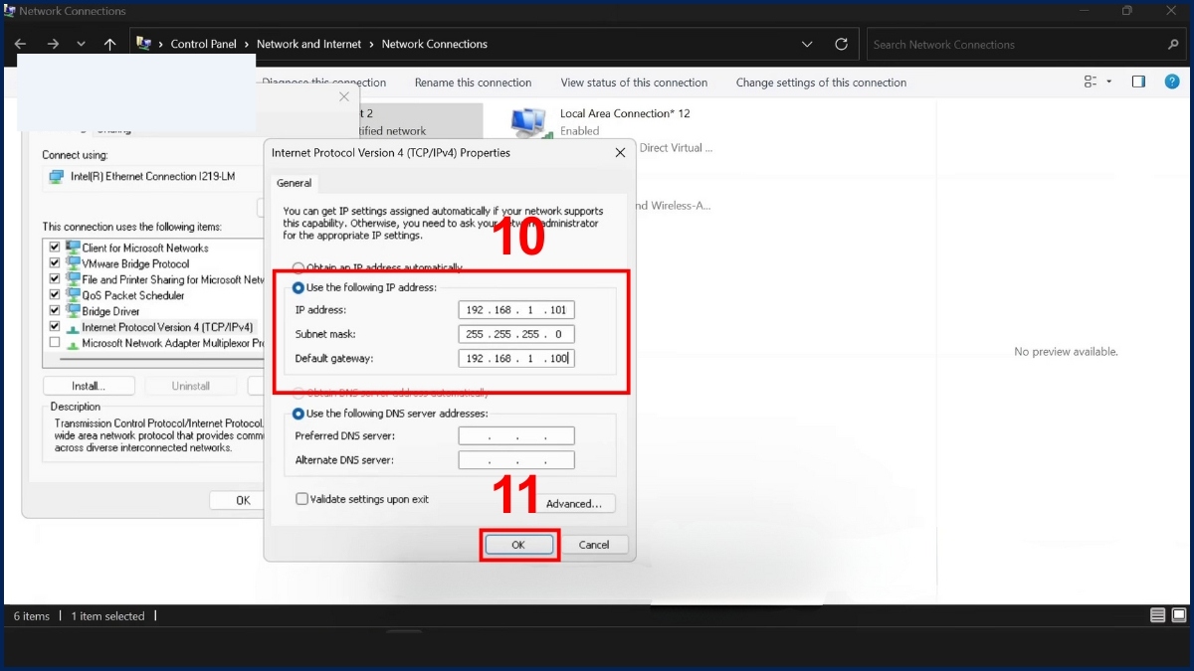Open the Control Panel breadcrumb
Screen dimensions: 1194x671
click(203, 45)
